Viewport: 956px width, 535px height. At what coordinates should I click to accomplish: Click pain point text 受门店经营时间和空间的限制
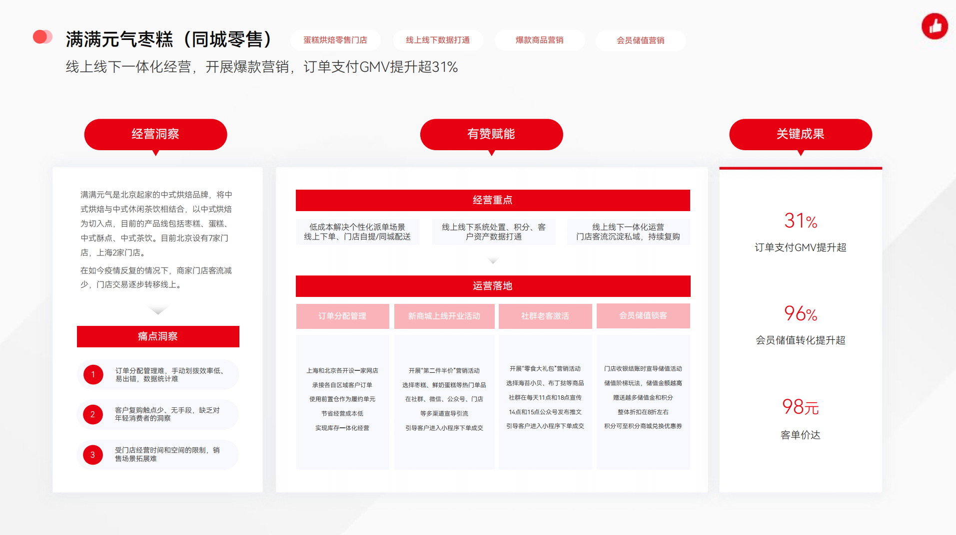(x=167, y=454)
